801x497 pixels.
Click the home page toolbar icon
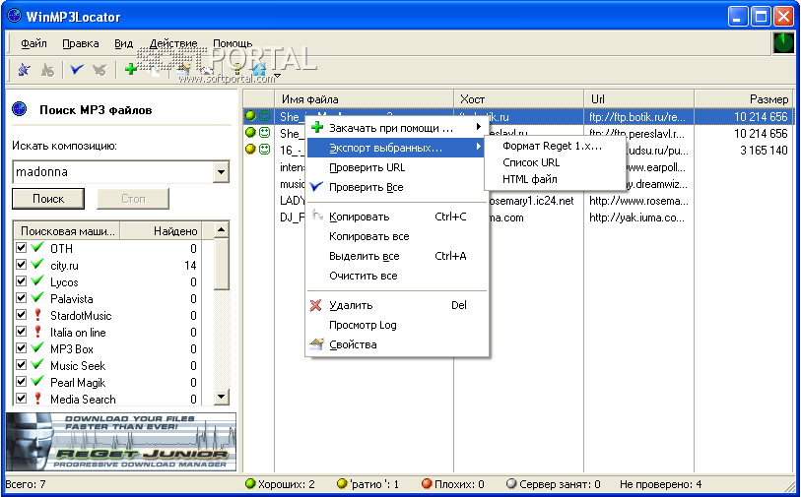tap(259, 69)
